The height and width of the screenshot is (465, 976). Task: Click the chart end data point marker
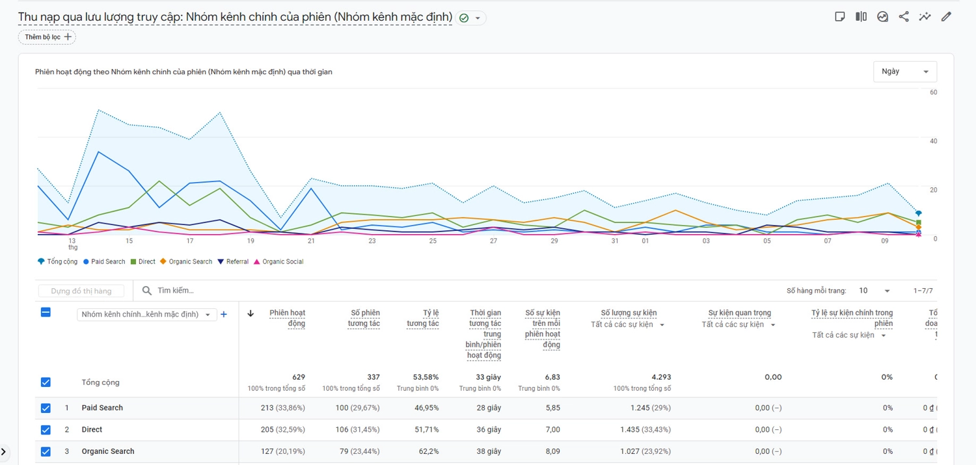(x=918, y=213)
